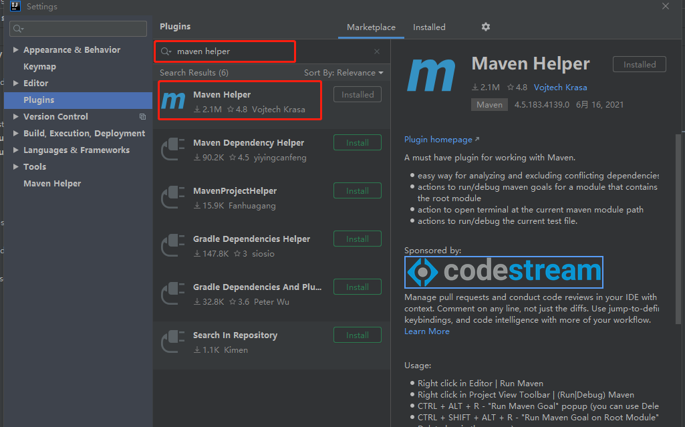
Task: Switch to the Installed tab
Action: (429, 27)
